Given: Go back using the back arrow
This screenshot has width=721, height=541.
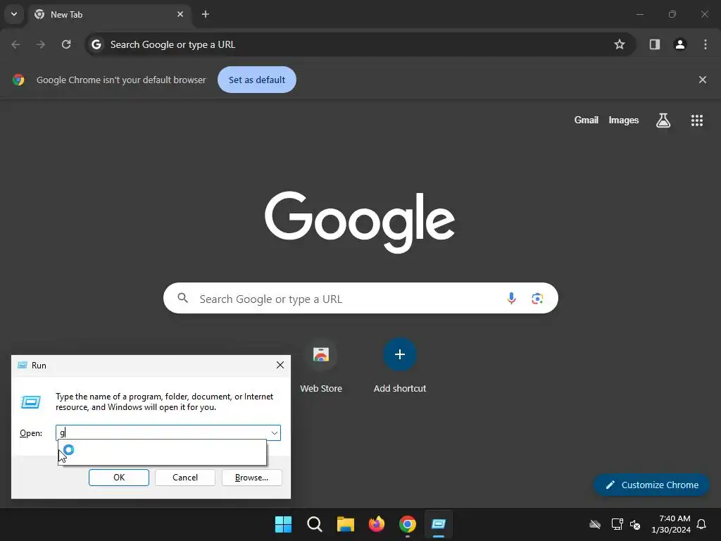Looking at the screenshot, I should [15, 44].
